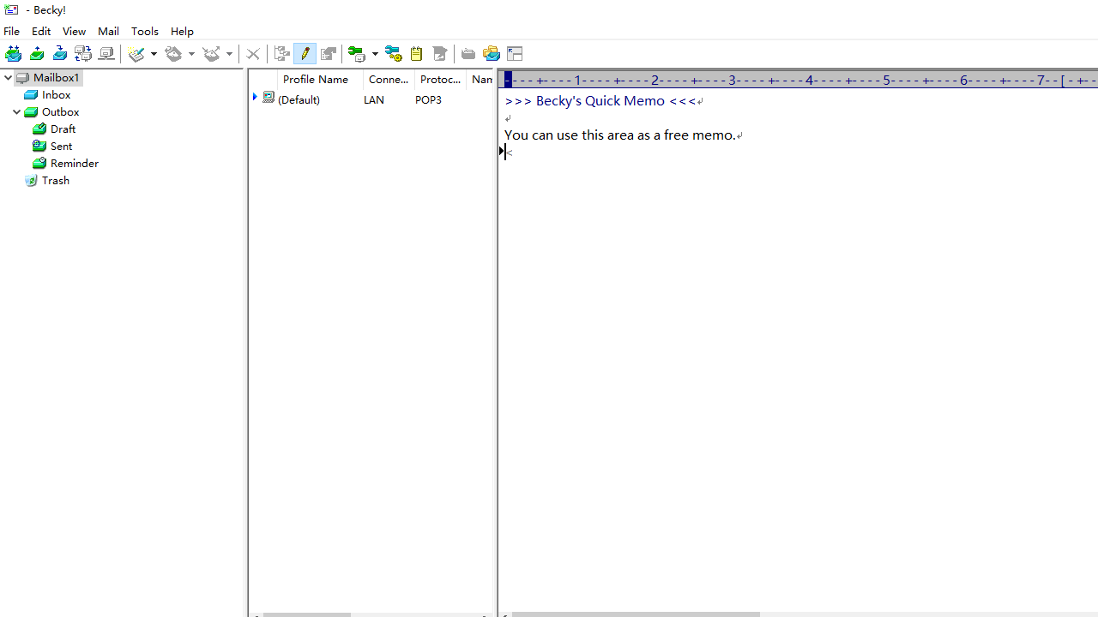Click the green wrench mailbox setup icon
The width and height of the screenshot is (1098, 617).
[x=358, y=54]
